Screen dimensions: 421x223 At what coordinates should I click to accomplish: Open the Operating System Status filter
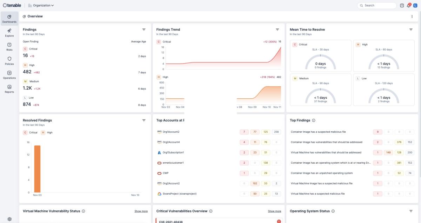410,211
